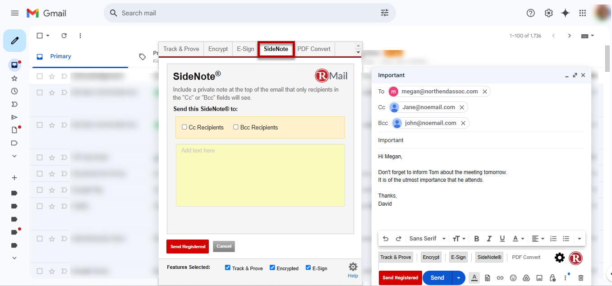Insert photo in the message
612x286 pixels.
coord(539,278)
